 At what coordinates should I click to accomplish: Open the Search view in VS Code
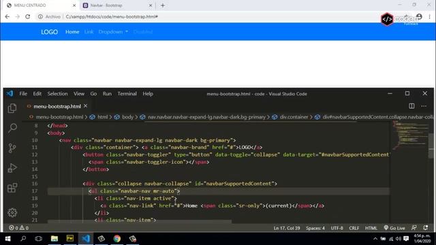(x=12, y=128)
